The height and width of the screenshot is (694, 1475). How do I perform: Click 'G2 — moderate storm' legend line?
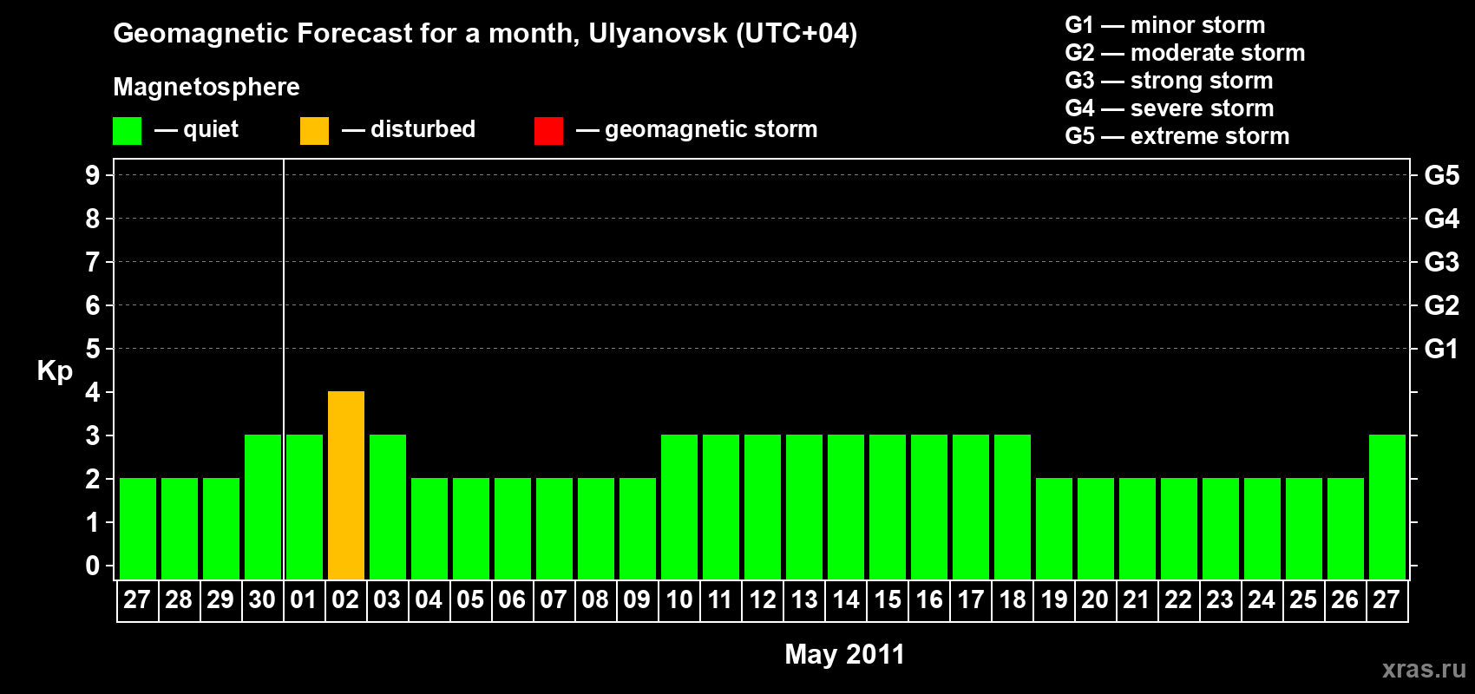pos(1184,53)
